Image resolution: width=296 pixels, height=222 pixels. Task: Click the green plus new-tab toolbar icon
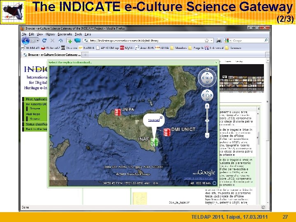pos(69,40)
